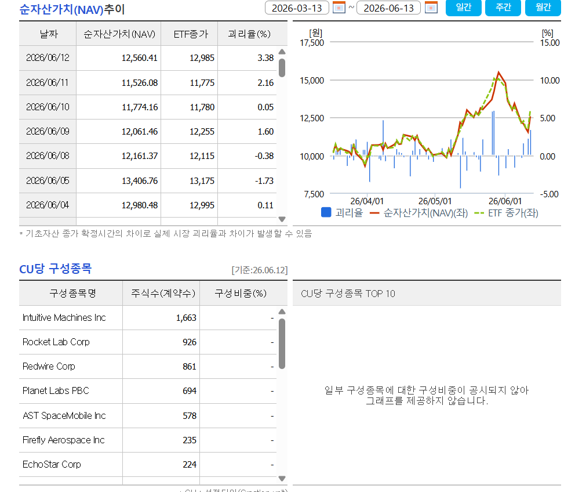Click disparity rate value 3.38
The height and width of the screenshot is (492, 575).
coord(265,58)
